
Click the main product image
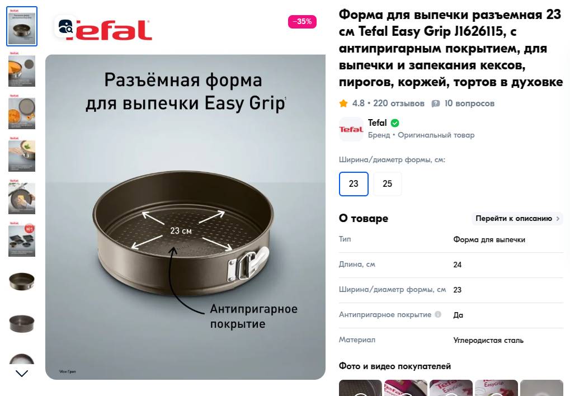pyautogui.click(x=185, y=217)
